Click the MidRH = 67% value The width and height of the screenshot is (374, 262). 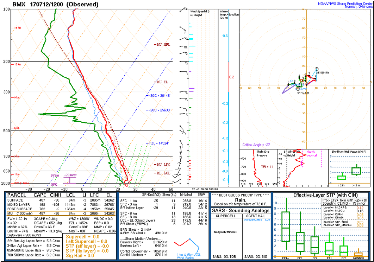17,227
